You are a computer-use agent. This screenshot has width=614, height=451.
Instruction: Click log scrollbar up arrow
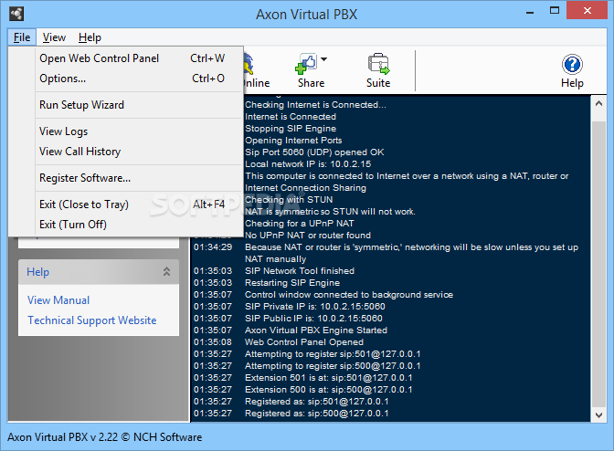(x=598, y=104)
